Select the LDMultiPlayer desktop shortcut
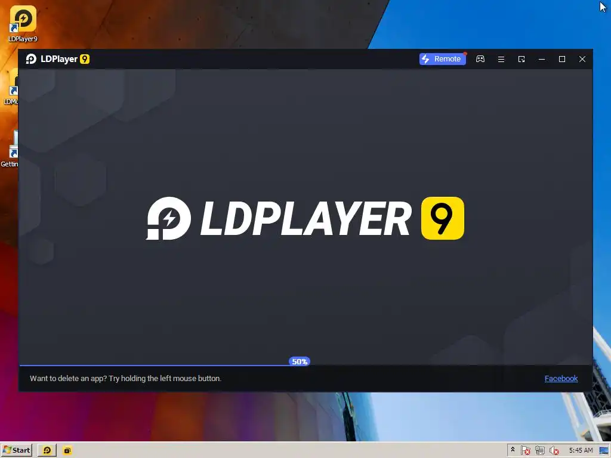 coord(11,86)
